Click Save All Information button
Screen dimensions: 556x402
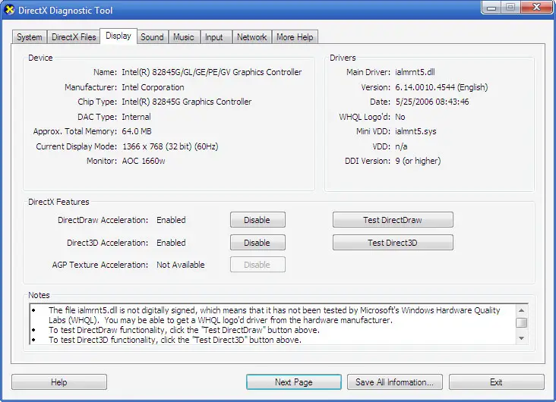(x=395, y=382)
